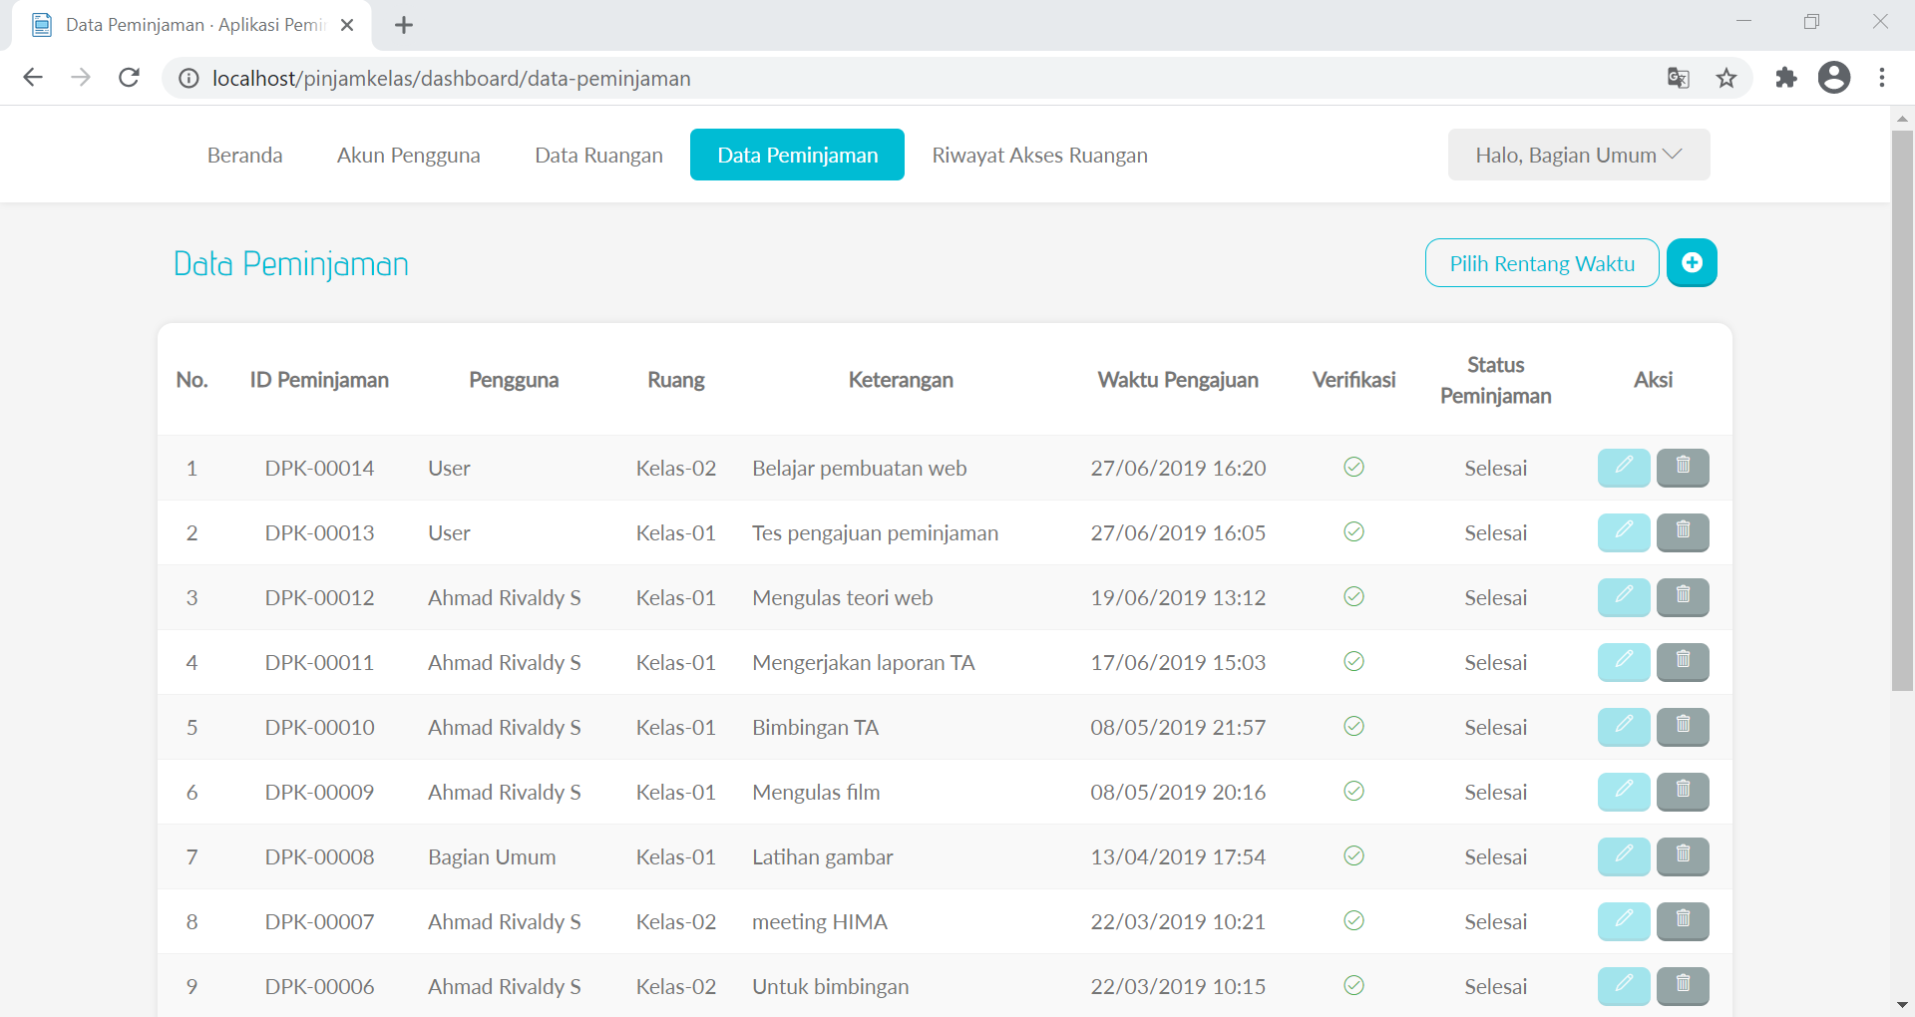Toggle verification status for DPK-00011
The height and width of the screenshot is (1017, 1915).
pos(1353,661)
